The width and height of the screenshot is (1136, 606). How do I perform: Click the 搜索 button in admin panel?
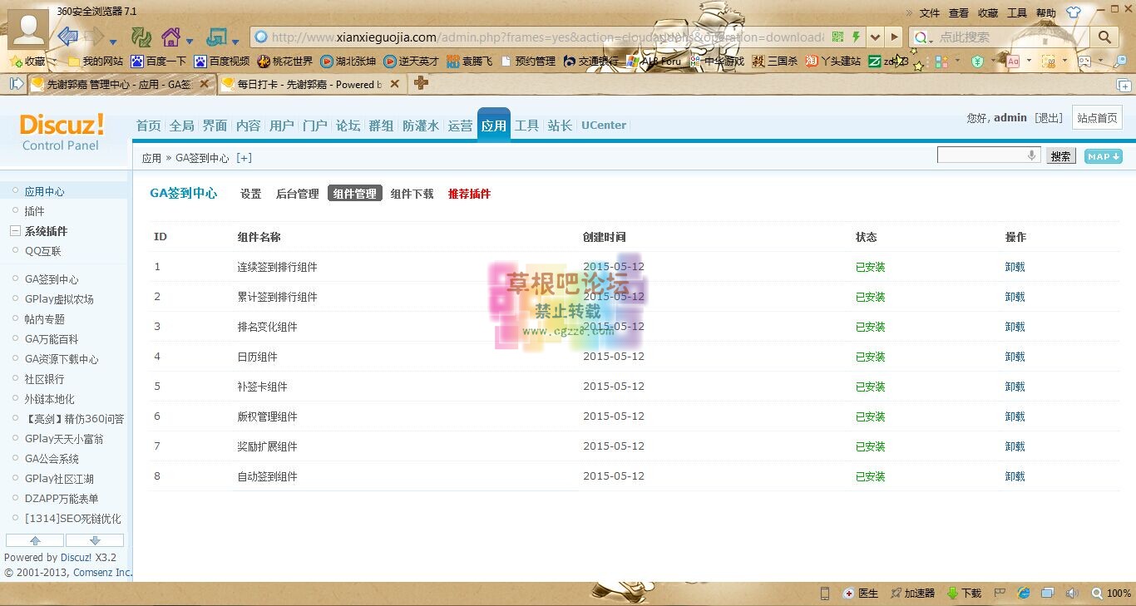(x=1059, y=156)
